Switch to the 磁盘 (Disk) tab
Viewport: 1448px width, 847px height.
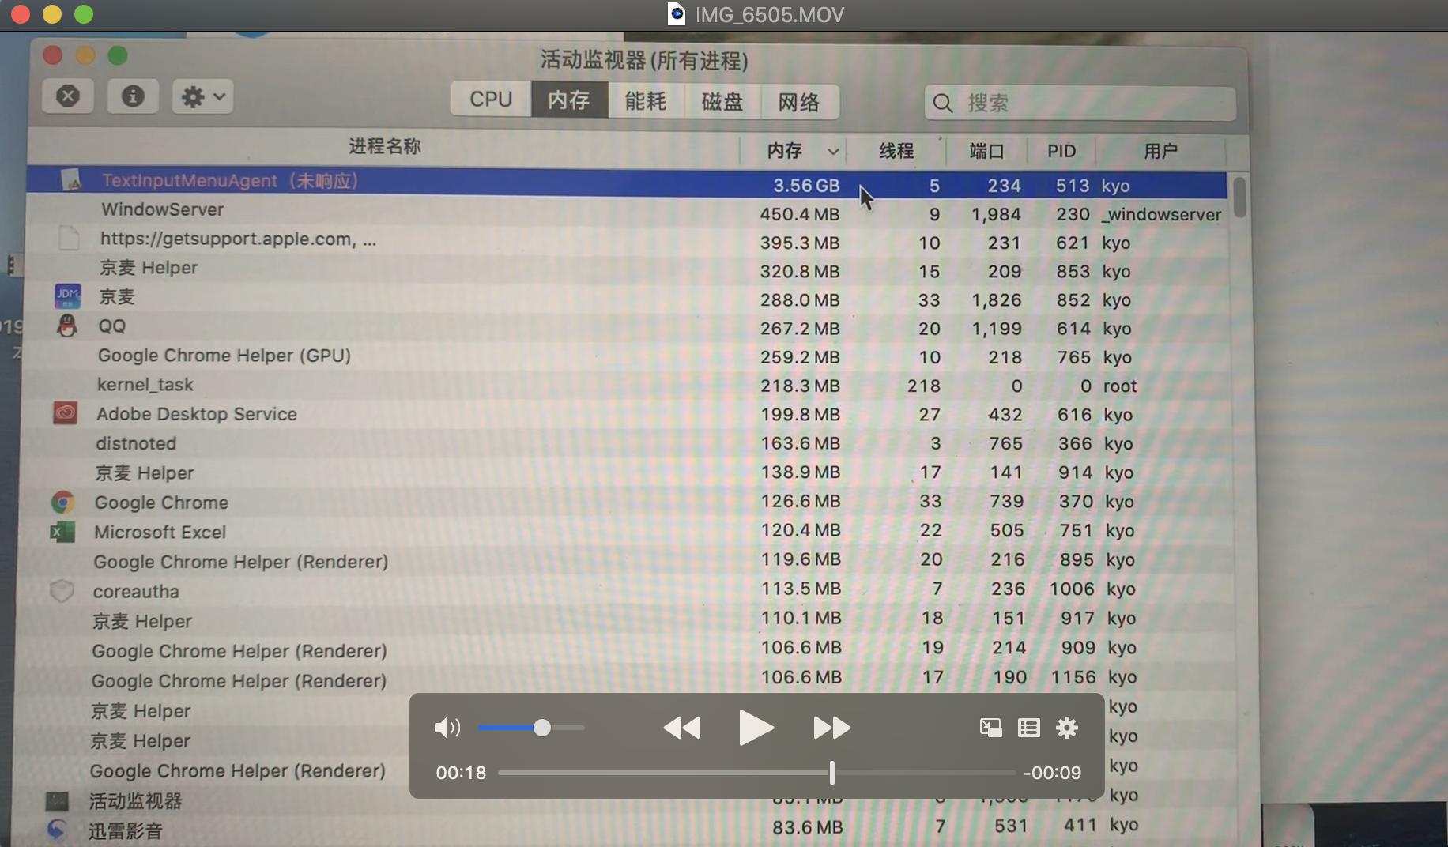tap(722, 102)
